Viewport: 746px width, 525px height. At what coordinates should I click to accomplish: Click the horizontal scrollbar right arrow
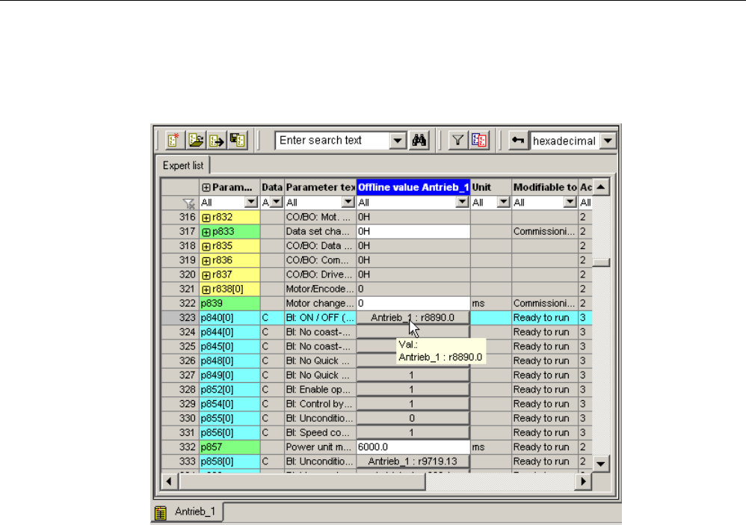point(583,481)
